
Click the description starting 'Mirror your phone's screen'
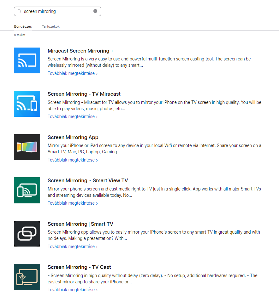click(154, 192)
